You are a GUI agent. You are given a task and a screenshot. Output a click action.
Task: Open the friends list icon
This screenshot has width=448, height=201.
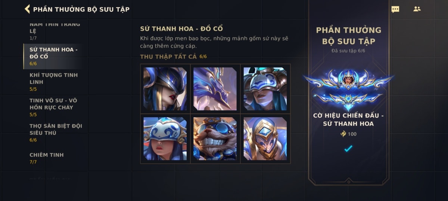click(417, 9)
